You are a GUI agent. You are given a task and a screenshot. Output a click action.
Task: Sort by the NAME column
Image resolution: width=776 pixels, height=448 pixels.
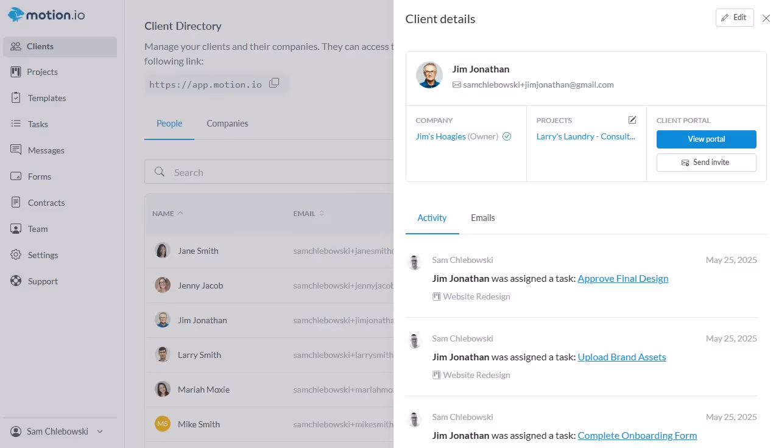(x=168, y=214)
